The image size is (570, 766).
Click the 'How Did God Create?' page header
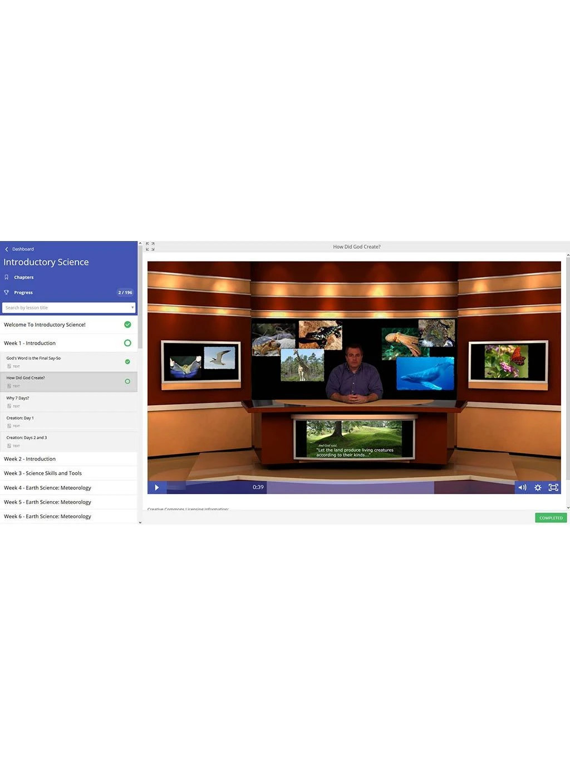coord(357,247)
